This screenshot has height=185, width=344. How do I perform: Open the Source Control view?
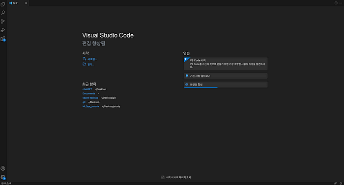[x=3, y=22]
